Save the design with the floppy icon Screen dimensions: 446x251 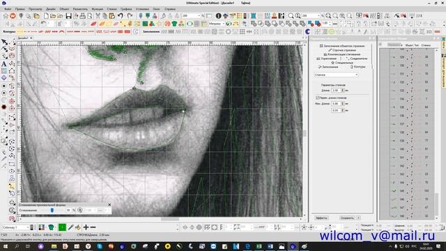pyautogui.click(x=68, y=16)
